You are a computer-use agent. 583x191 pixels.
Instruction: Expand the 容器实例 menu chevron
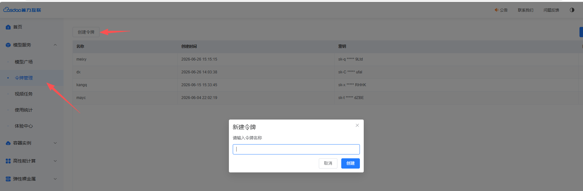coord(55,143)
